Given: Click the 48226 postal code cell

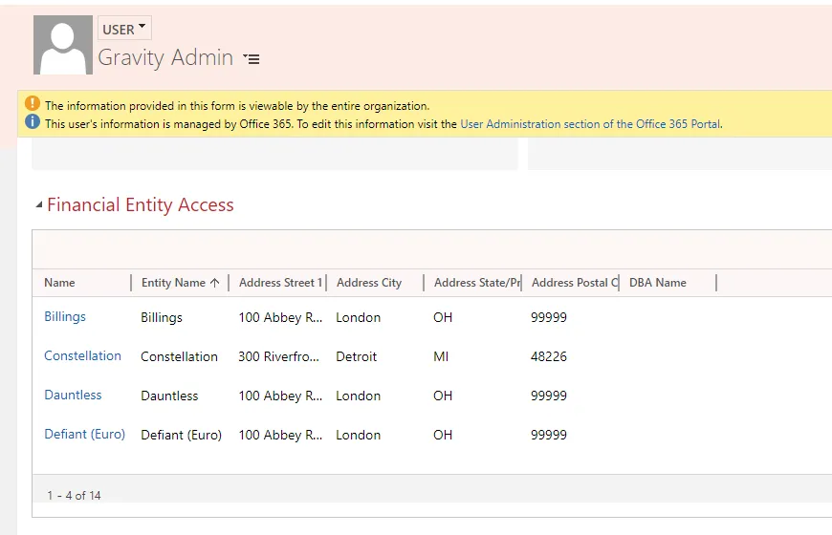Looking at the screenshot, I should pos(549,356).
